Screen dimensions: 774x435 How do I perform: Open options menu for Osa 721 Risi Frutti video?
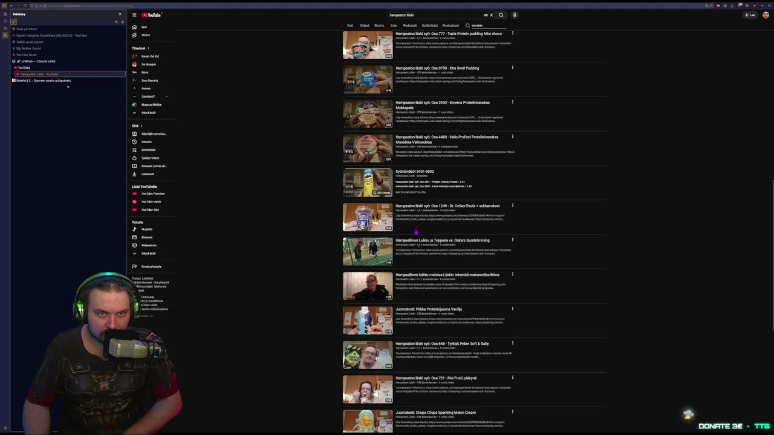[x=512, y=378]
